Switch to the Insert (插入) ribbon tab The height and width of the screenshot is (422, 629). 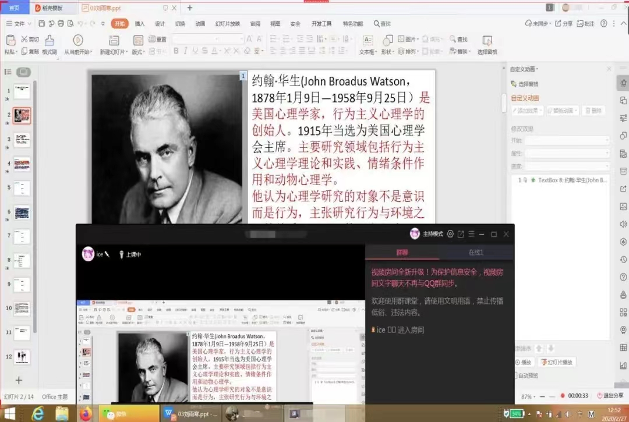click(140, 24)
